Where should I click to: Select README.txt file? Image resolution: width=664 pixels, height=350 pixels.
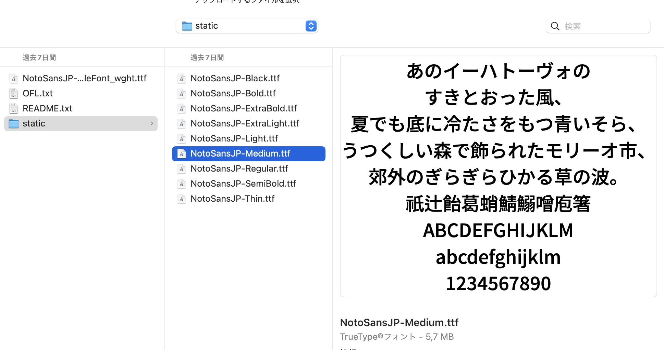coord(81,108)
